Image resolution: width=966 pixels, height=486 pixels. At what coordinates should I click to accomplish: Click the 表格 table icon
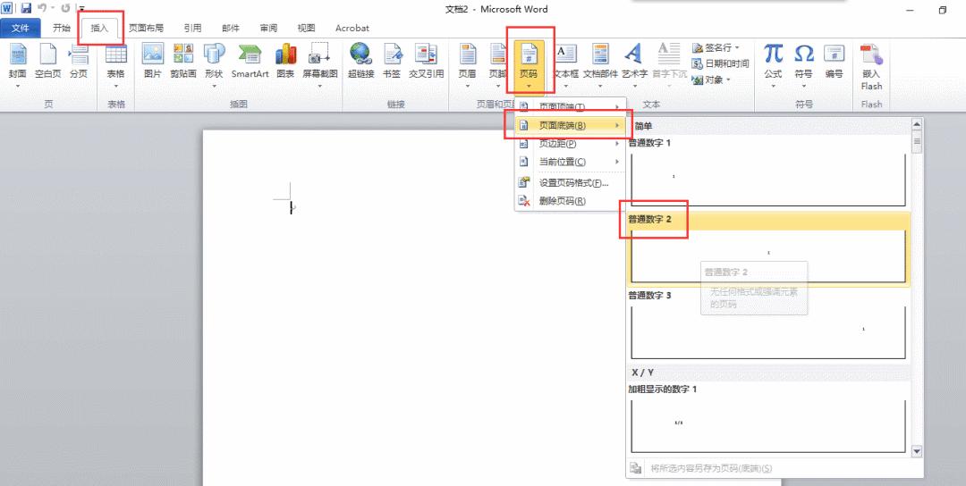pos(116,60)
